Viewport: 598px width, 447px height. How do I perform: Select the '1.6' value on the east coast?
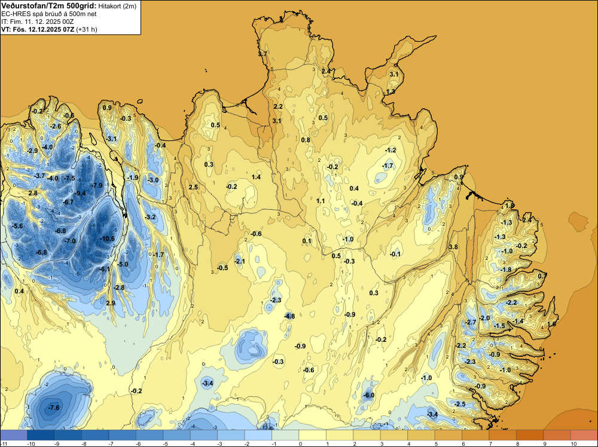(551, 324)
